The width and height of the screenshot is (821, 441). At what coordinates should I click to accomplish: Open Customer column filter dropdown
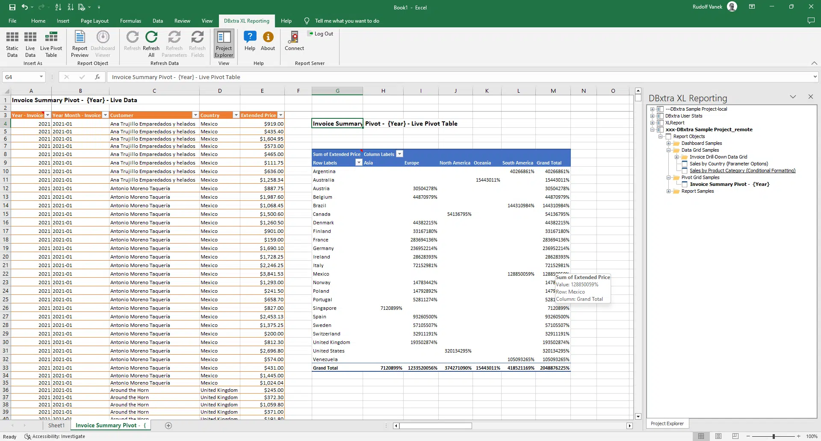click(195, 115)
